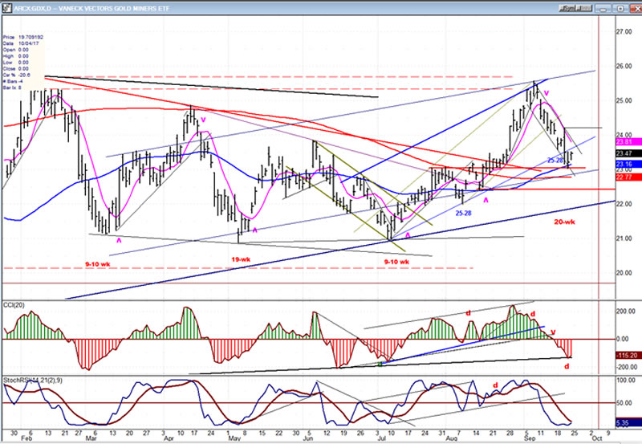This screenshot has height=444, width=642.
Task: Minimize the GDX chart window
Action: point(604,8)
